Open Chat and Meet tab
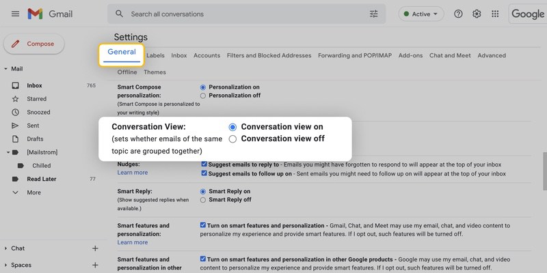Viewport: 547px width, 273px height. [x=450, y=55]
